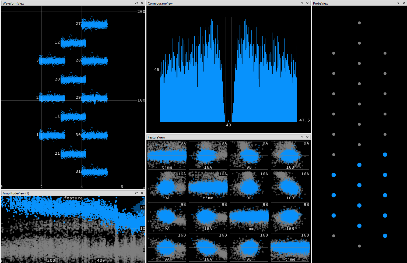Float the AmplitudeView (1) panel
The width and height of the screenshot is (407, 263).
[136, 193]
